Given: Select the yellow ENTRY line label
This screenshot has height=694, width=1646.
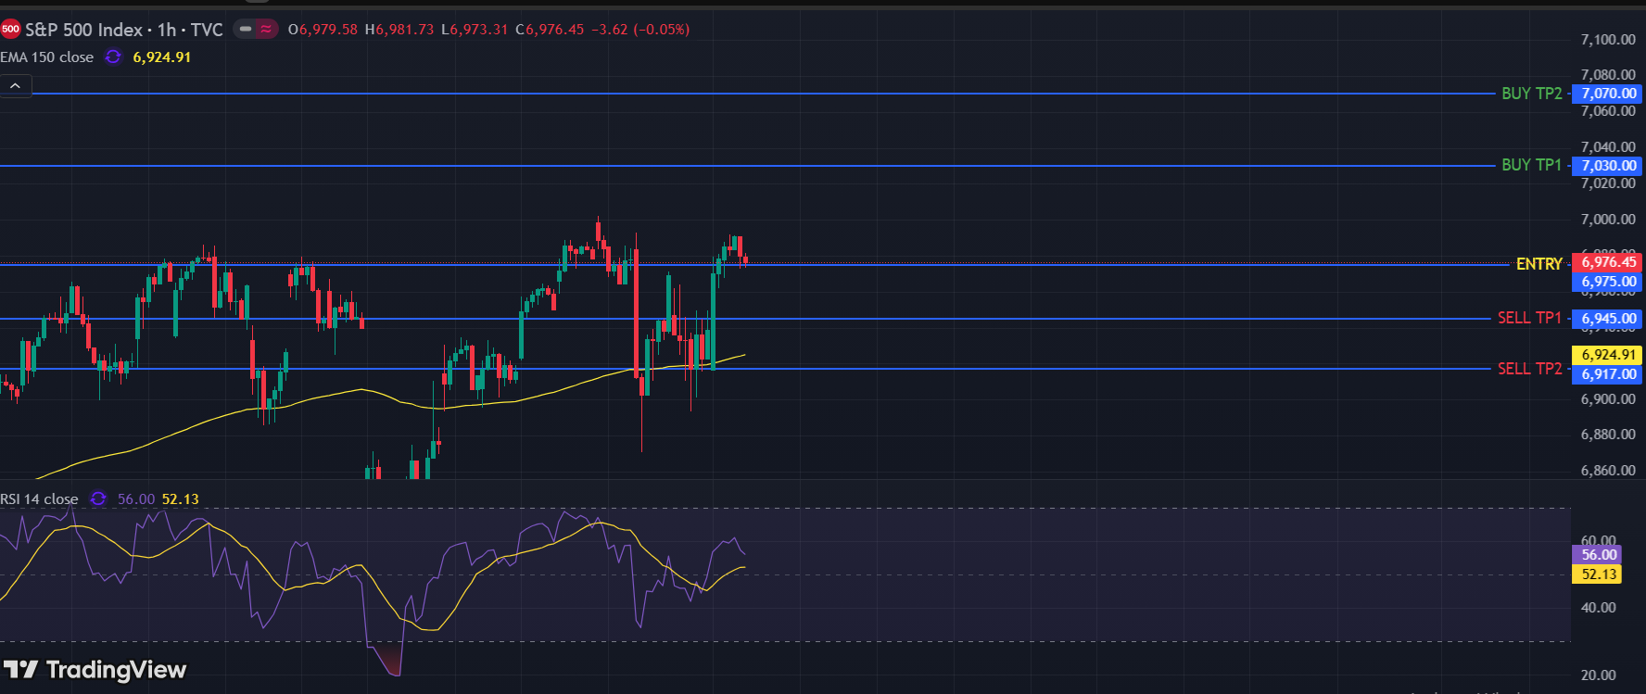Looking at the screenshot, I should [1538, 264].
